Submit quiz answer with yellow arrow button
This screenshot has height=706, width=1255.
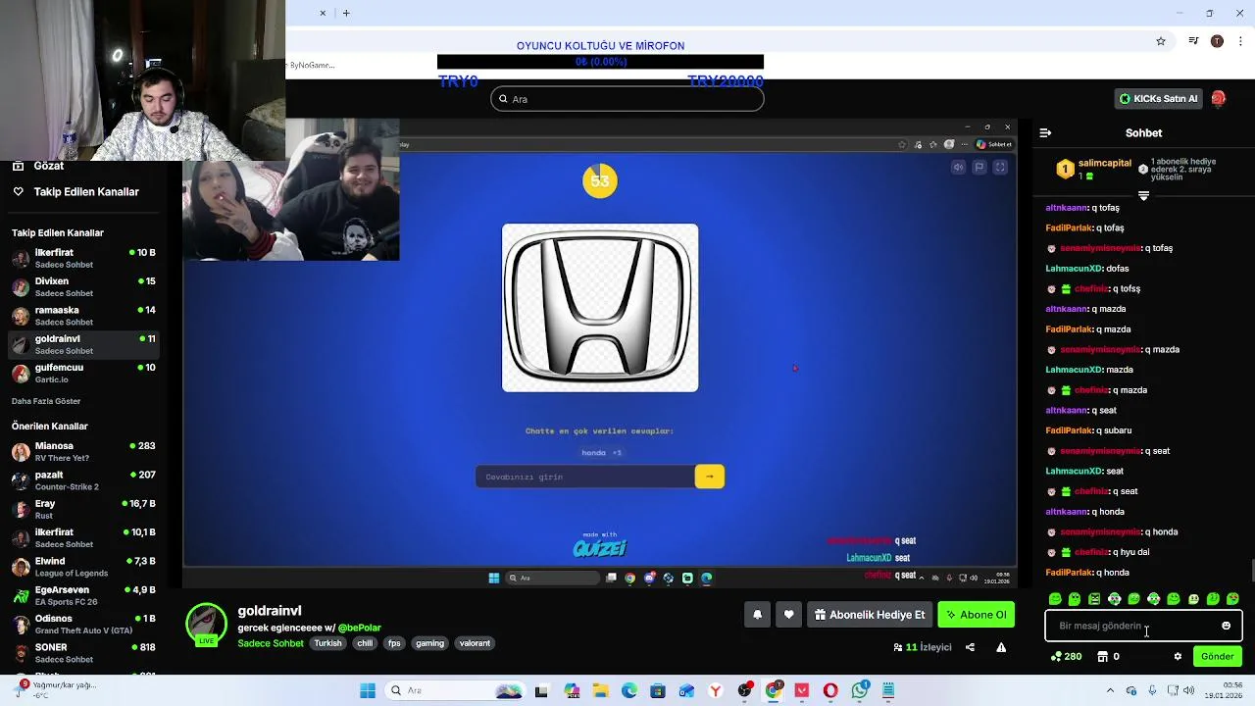[x=710, y=477]
